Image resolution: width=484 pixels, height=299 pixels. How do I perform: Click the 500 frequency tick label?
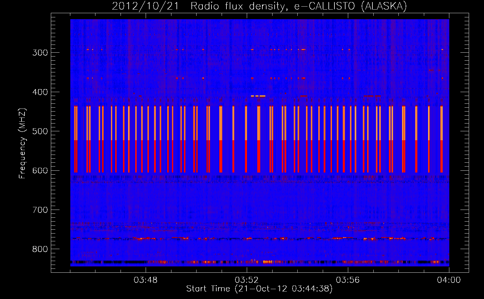pos(40,131)
